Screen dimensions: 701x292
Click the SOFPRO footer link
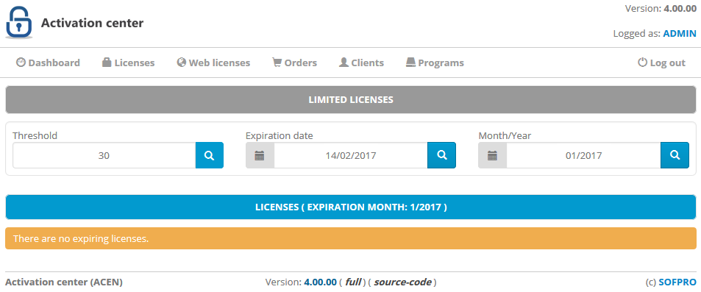(677, 282)
